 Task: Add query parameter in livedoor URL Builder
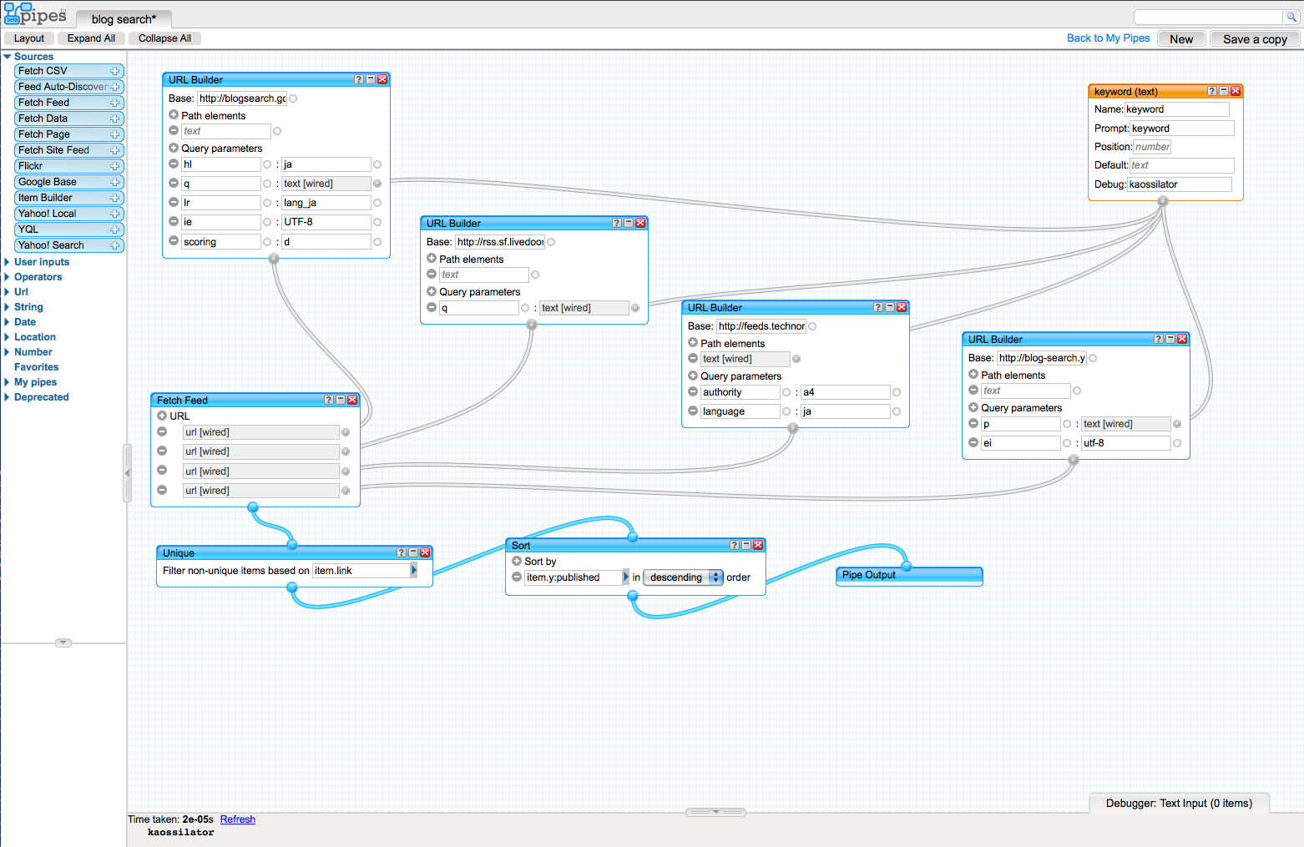tap(432, 291)
